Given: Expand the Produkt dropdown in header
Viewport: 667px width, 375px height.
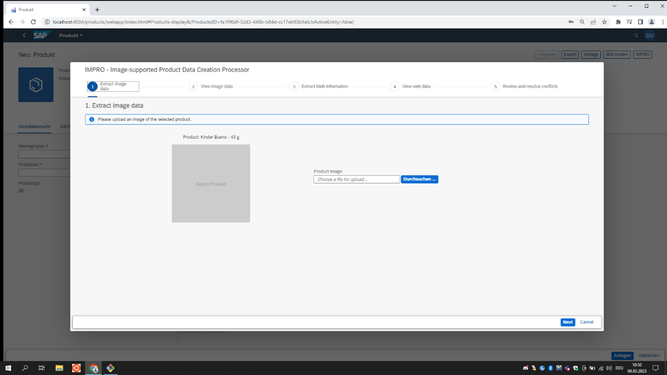Looking at the screenshot, I should tap(71, 36).
